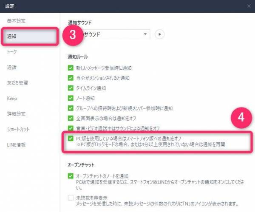This screenshot has height=212, width=255.
Task: Click the オープンチャット heading text
Action: [81, 165]
